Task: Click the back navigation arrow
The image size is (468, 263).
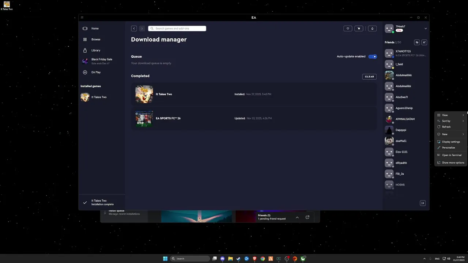Action: (x=134, y=28)
